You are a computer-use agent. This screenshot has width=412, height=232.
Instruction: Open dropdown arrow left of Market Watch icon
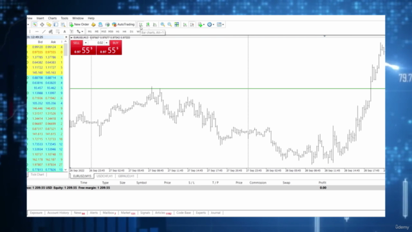pyautogui.click(x=28, y=24)
